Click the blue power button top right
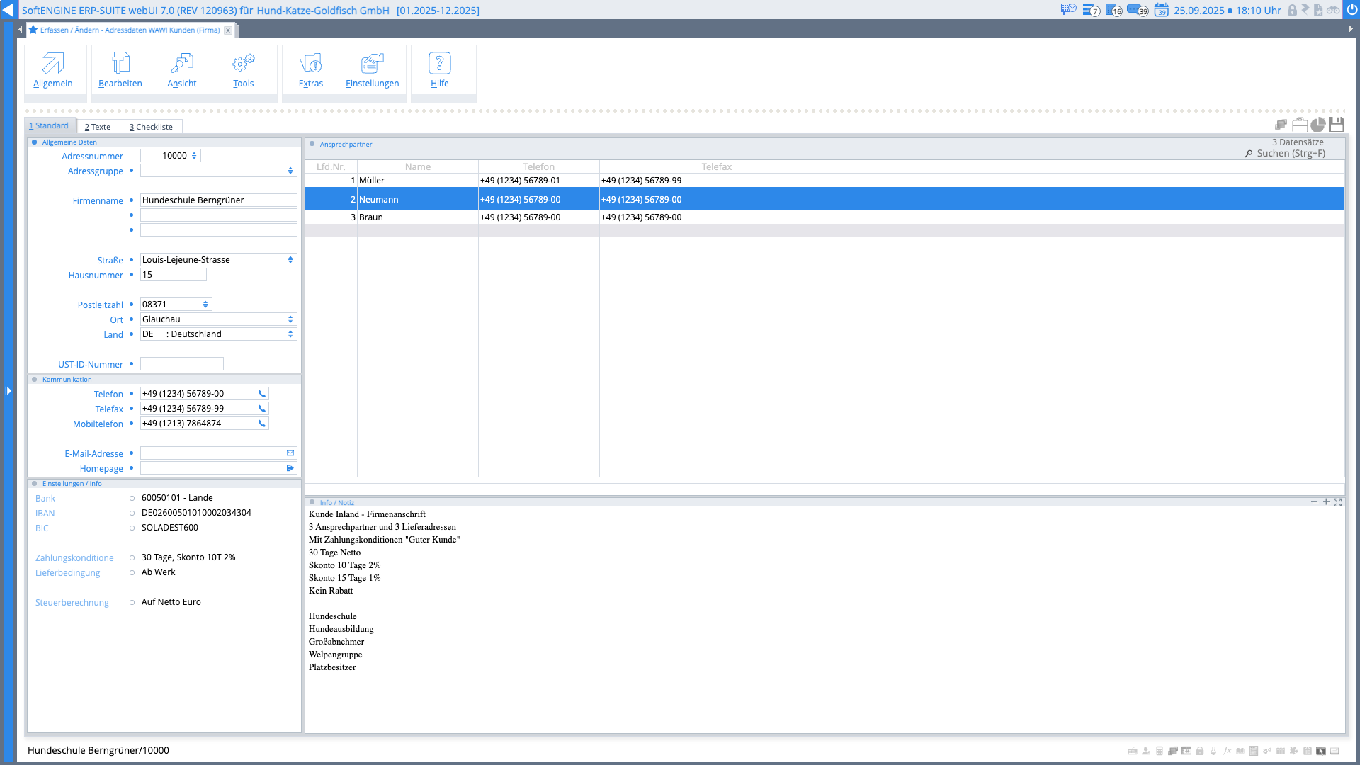This screenshot has height=765, width=1360. (x=1351, y=10)
